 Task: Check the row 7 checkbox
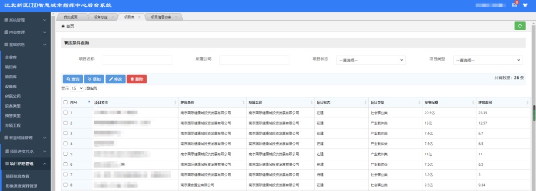[x=66, y=174]
